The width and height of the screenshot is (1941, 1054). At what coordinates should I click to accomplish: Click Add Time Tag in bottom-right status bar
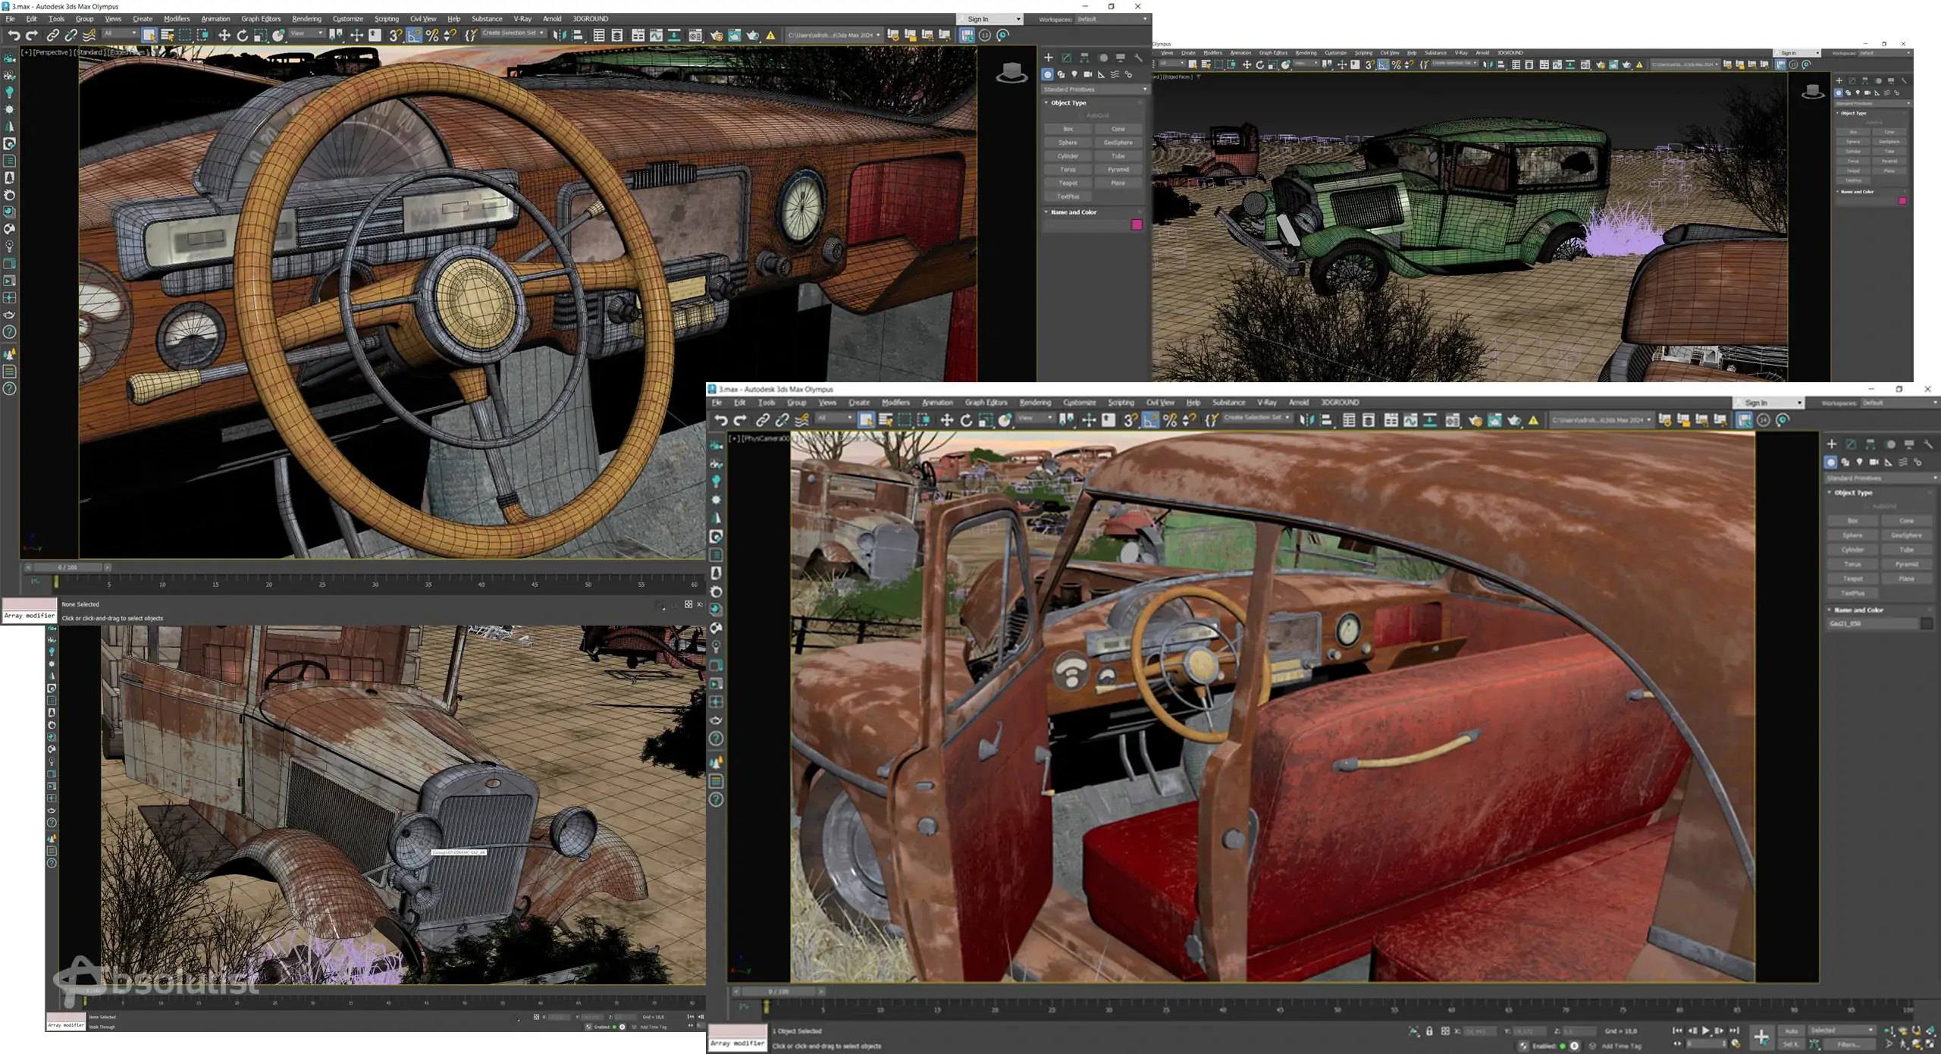point(1621,1046)
